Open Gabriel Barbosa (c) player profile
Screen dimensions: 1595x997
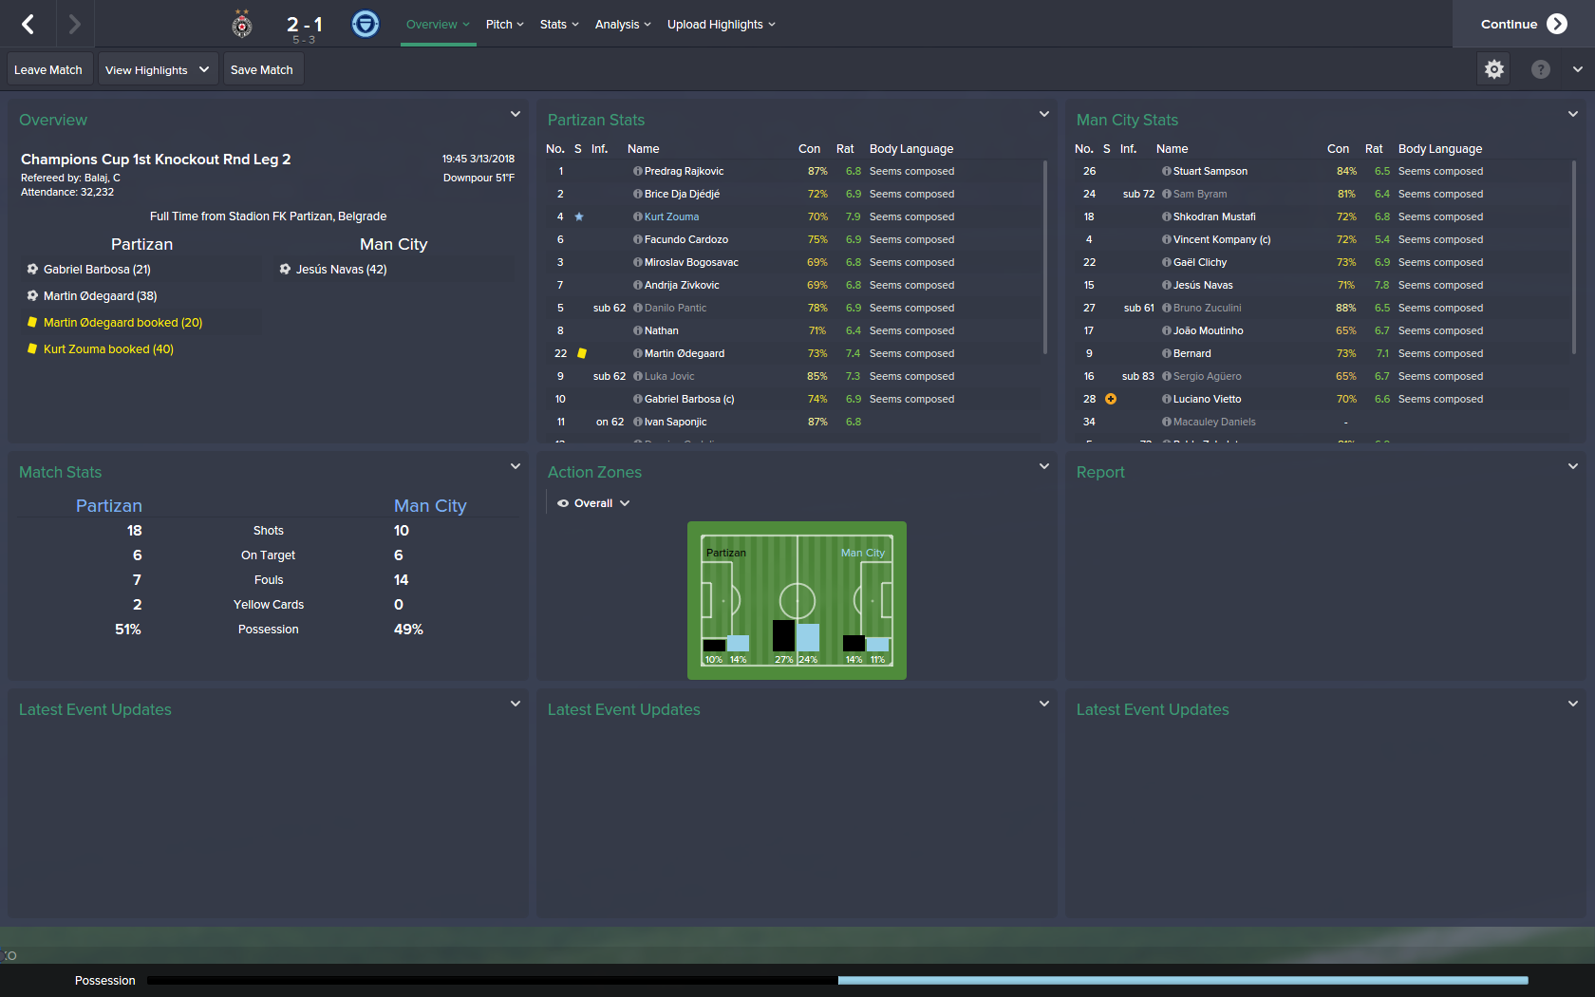(689, 399)
